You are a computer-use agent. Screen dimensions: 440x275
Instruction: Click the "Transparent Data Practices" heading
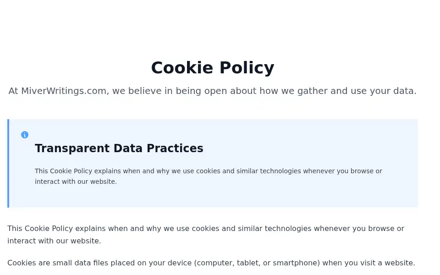[119, 148]
